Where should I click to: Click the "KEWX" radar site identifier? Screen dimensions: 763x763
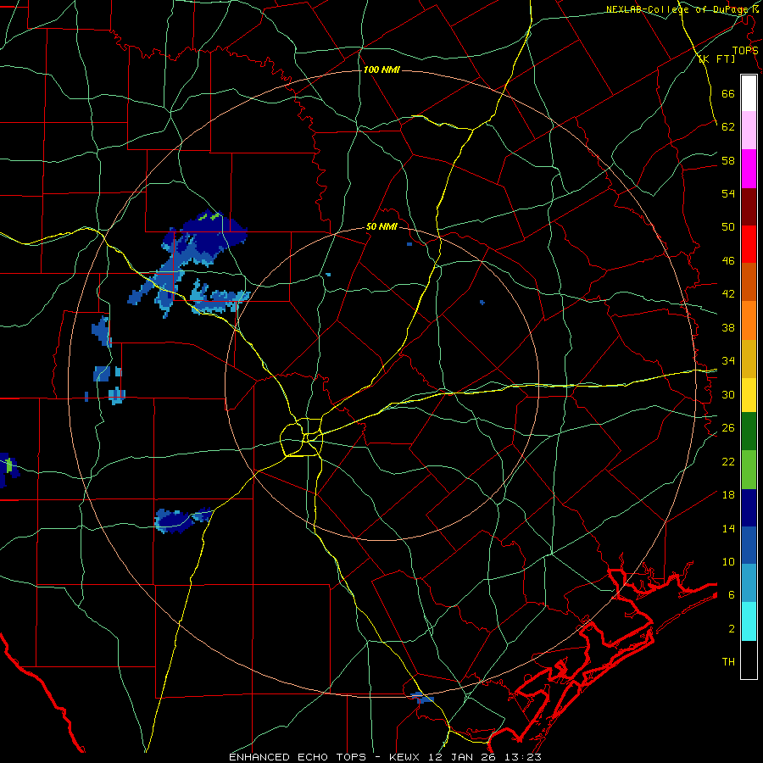pos(406,757)
